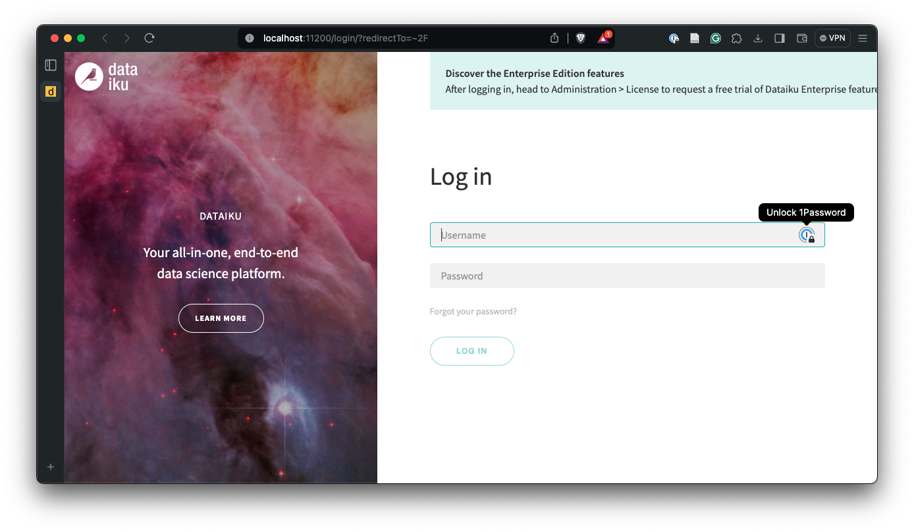
Task: Click the LEARN MORE button
Action: [221, 318]
